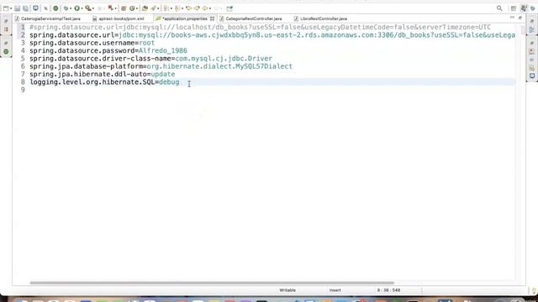
Task: Click the horizontal scrollbar of the editor
Action: coord(212,283)
